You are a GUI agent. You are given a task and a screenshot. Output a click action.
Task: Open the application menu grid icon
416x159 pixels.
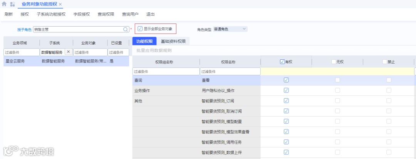click(x=12, y=4)
